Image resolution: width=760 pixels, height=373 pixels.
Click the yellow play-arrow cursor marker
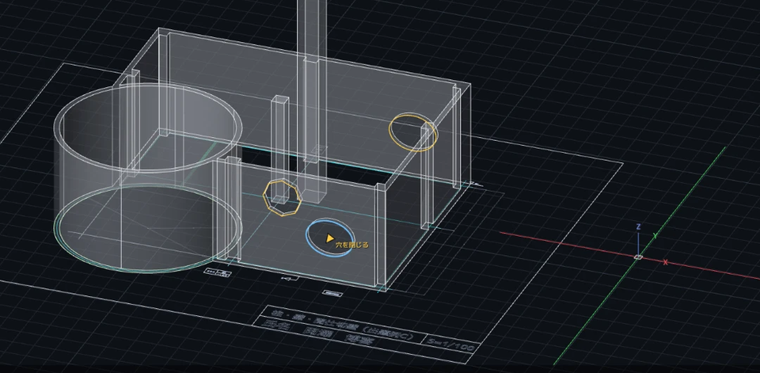(329, 238)
